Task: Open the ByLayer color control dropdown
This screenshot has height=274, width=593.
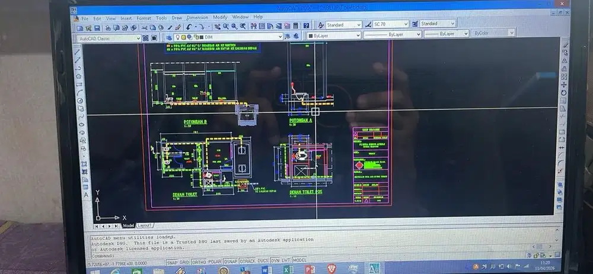Action: tap(334, 36)
